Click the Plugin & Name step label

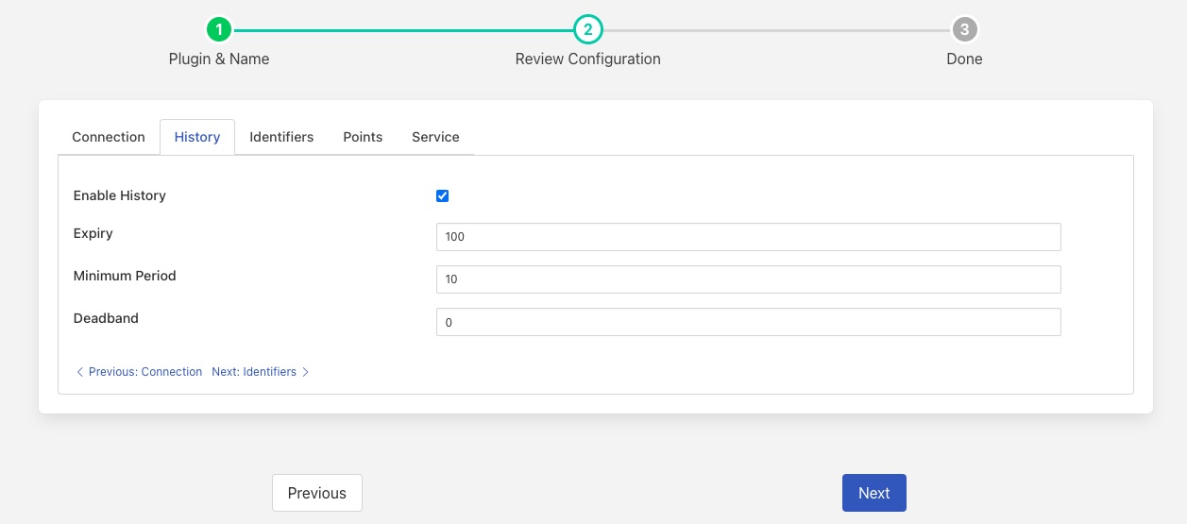(219, 59)
